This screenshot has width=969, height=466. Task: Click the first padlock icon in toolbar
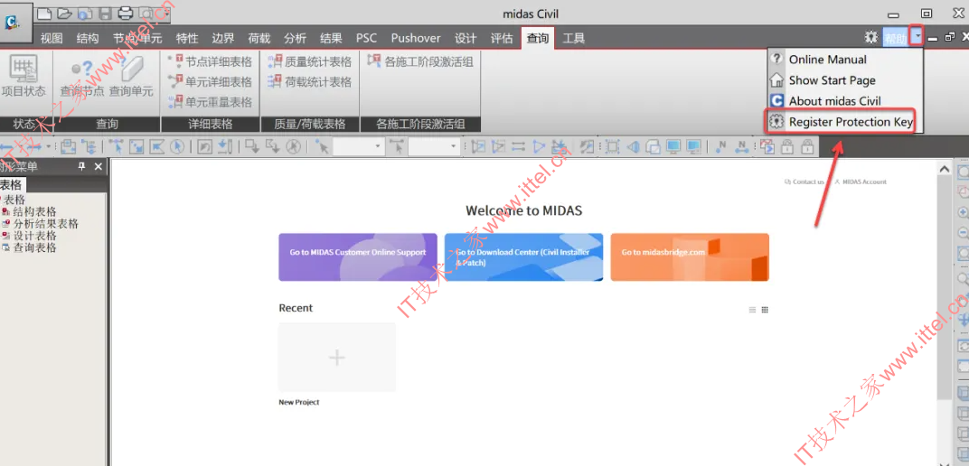[786, 147]
